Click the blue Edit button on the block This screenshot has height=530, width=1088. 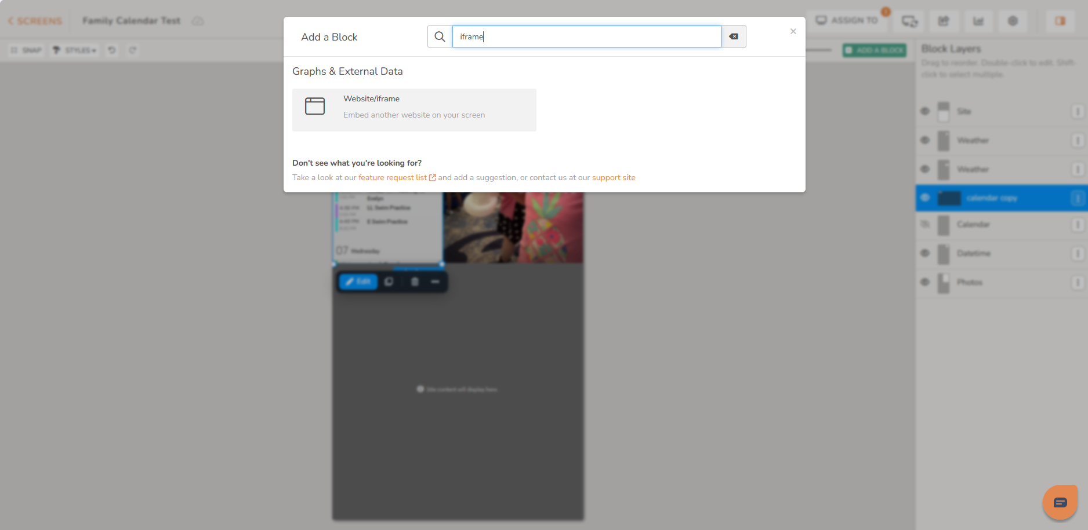point(358,282)
